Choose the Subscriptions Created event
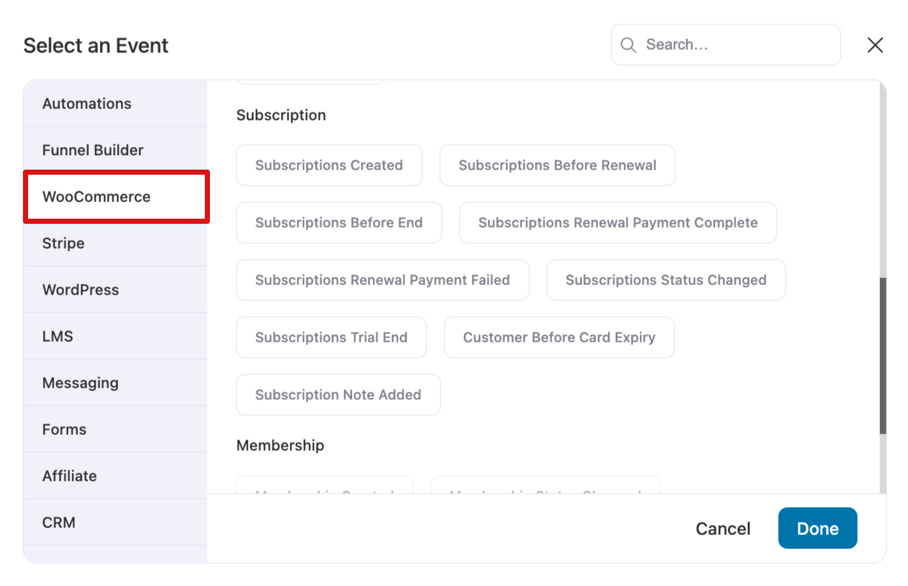 (x=329, y=165)
